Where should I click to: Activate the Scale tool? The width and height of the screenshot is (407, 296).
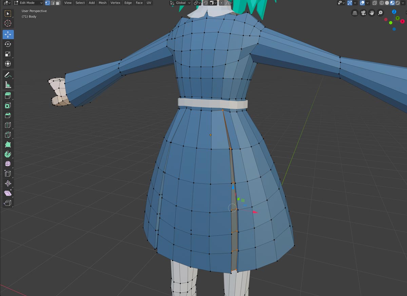tap(8, 54)
